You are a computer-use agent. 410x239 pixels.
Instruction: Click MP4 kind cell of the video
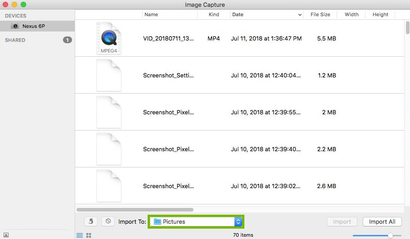pos(213,38)
